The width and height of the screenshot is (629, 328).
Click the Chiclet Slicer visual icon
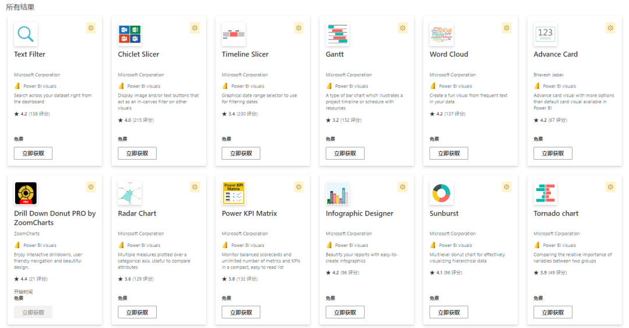click(x=129, y=34)
